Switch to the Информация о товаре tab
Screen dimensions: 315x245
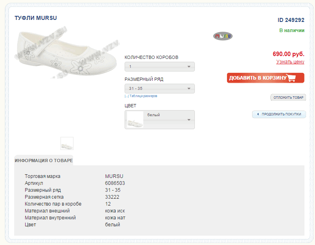pos(44,160)
